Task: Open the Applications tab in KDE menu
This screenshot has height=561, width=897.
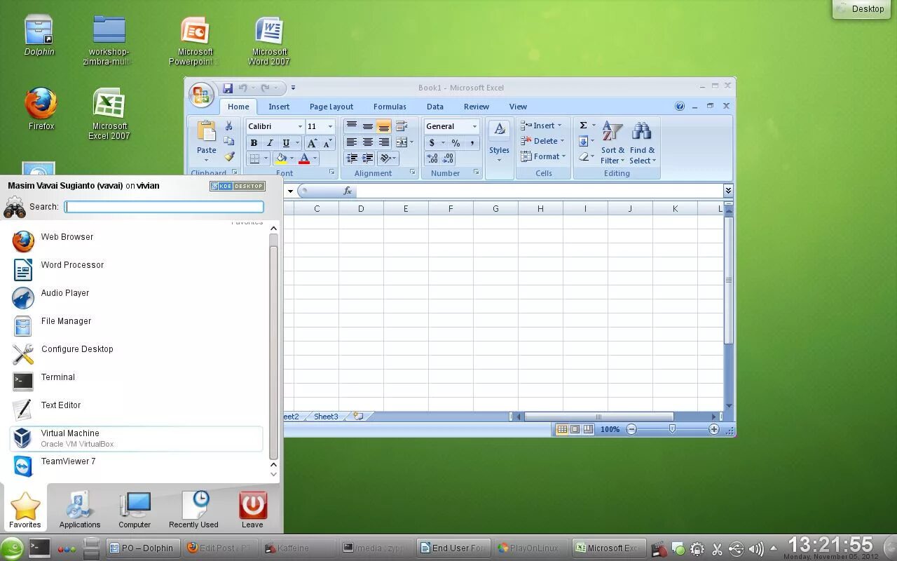Action: point(80,509)
